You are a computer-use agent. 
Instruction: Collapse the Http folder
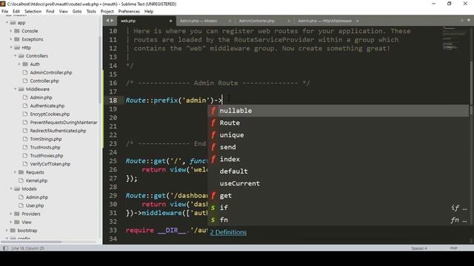(x=11, y=47)
